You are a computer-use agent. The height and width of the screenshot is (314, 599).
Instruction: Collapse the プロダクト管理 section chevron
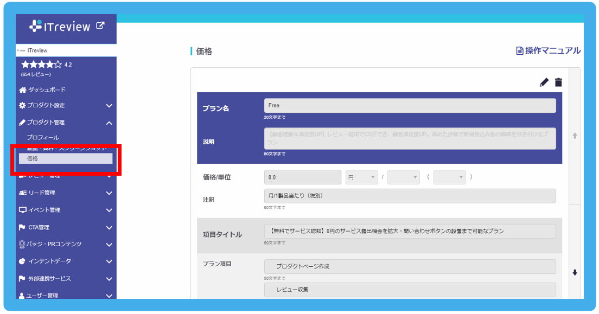tap(108, 122)
